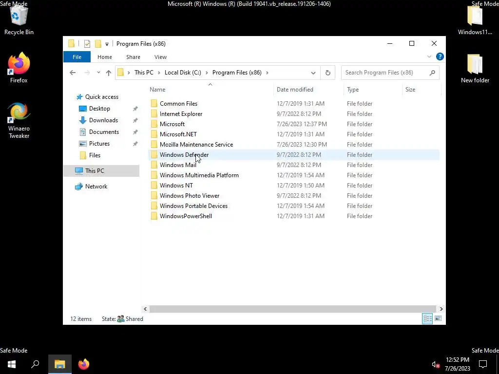Screen dimensions: 499x374
Task: Click the pin icon next to Downloads
Action: (x=135, y=120)
